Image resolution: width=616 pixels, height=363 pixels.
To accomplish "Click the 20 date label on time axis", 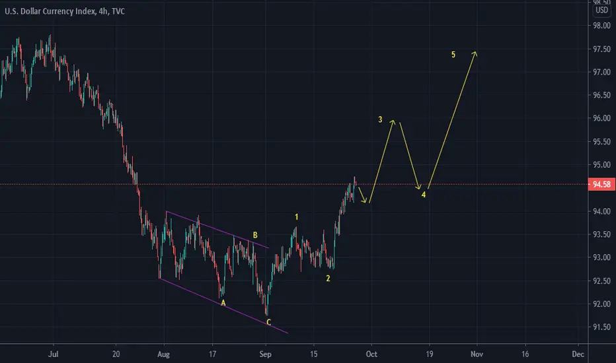I will pyautogui.click(x=116, y=354).
